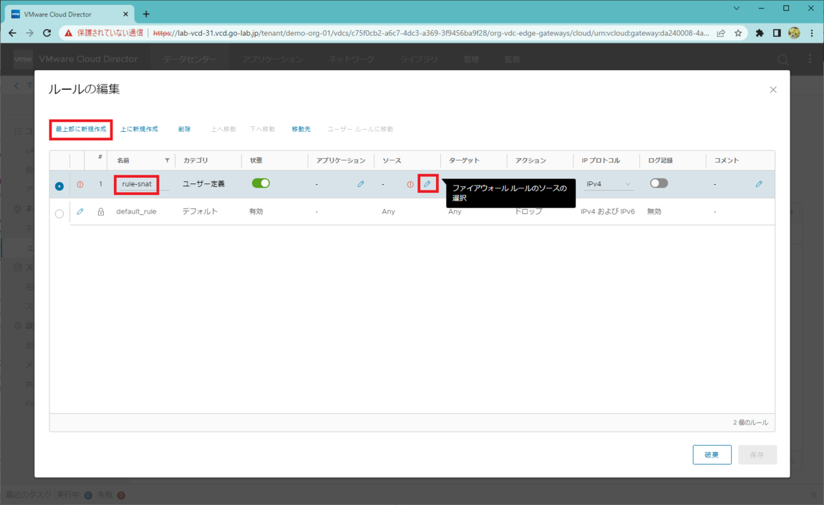Toggle logging switch for rule-snat

[x=659, y=183]
